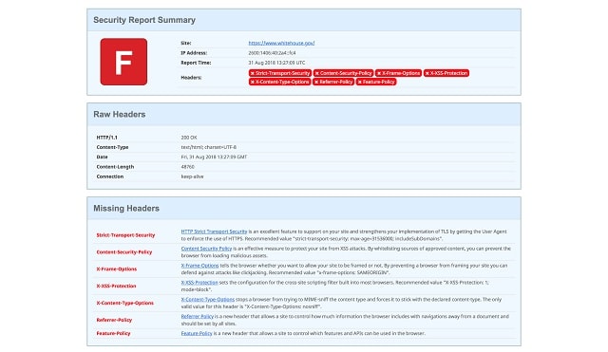Open the X-XSS-Protection description link
Viewport: 608px width, 352px height.
[199, 283]
